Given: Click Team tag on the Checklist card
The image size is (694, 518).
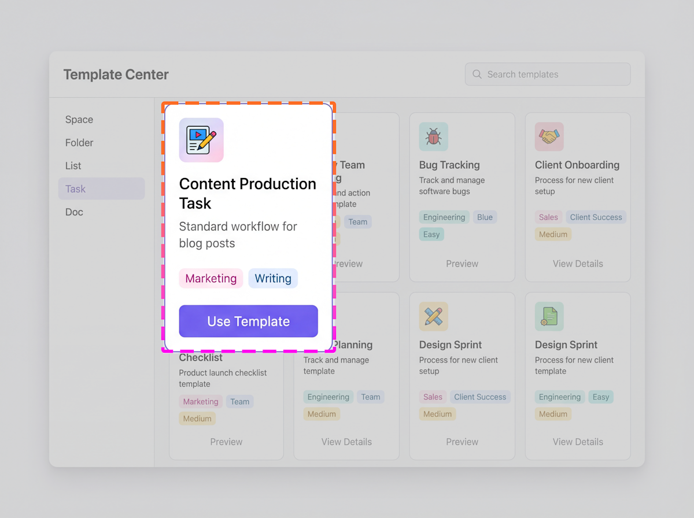Looking at the screenshot, I should 240,402.
